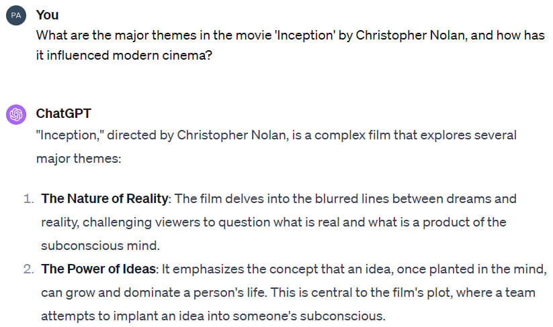Click the bold "The Nature of Reality" heading

(104, 198)
